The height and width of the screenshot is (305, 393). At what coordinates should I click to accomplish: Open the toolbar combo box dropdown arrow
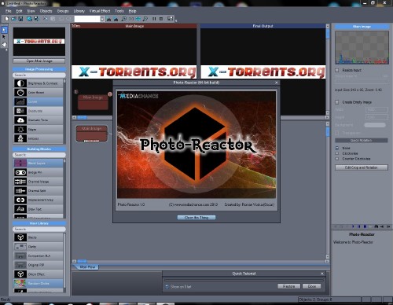pos(102,19)
